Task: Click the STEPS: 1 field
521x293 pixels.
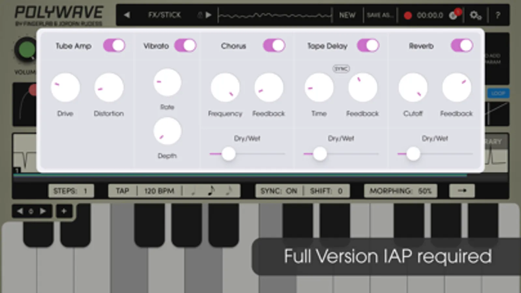Action: [x=71, y=191]
